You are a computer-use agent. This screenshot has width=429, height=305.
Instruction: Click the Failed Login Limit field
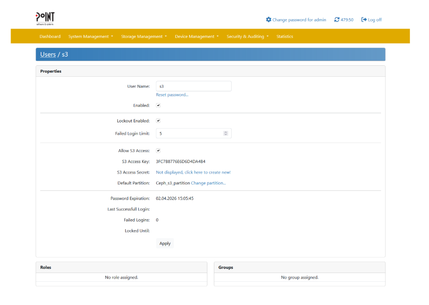(x=194, y=133)
